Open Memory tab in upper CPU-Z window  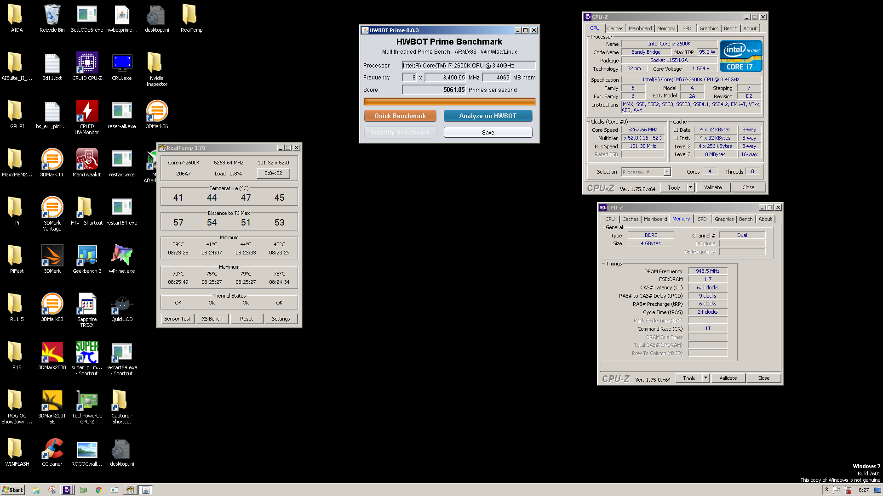[665, 28]
